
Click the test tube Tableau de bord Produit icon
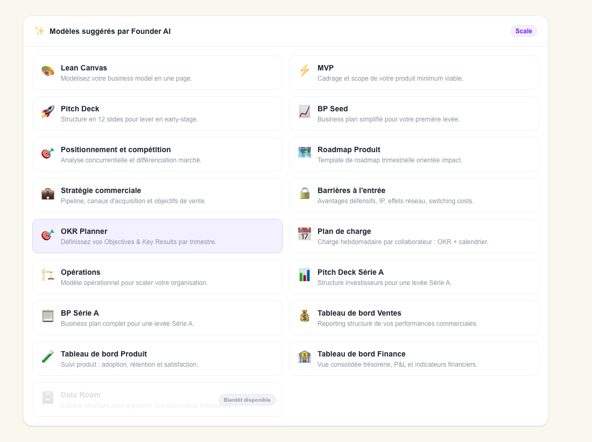(x=48, y=357)
